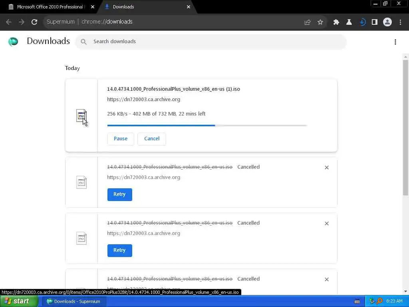Open the browser three-dot menu
The image size is (409, 307).
pyautogui.click(x=400, y=22)
